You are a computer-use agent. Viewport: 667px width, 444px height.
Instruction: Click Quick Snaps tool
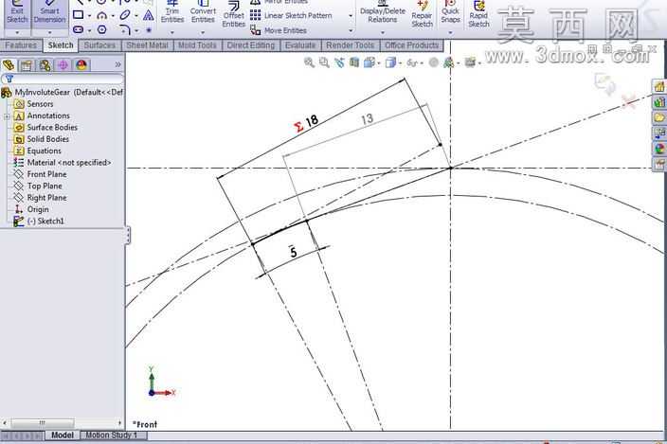pos(450,12)
